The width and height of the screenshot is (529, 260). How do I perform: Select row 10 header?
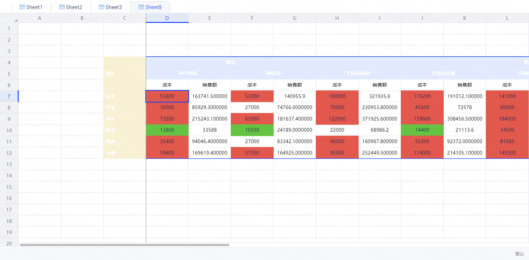(x=9, y=130)
